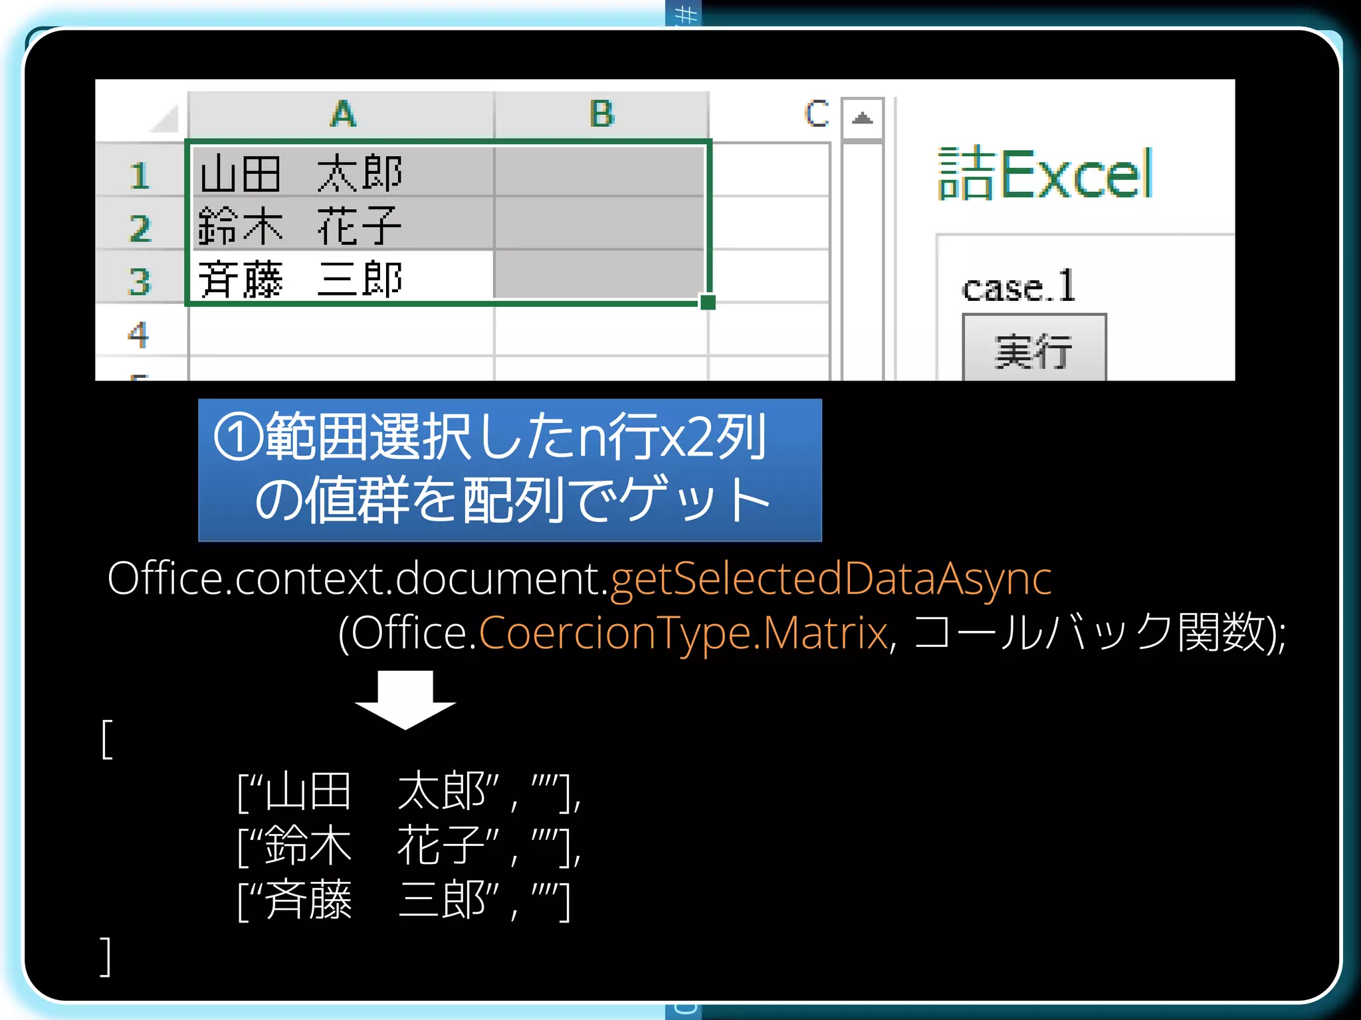Click the CoercionType.Matrix code text
The image size is (1361, 1020).
click(x=683, y=633)
